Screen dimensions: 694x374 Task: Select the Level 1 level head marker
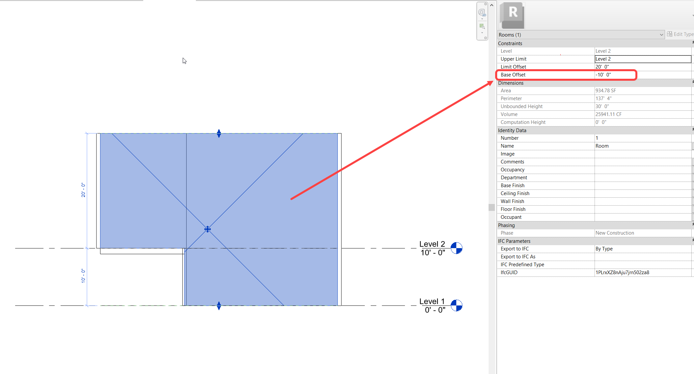[456, 305]
